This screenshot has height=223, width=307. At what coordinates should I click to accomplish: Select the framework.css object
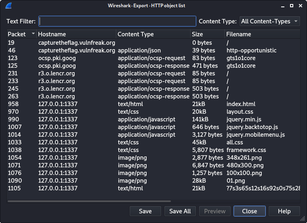246,150
